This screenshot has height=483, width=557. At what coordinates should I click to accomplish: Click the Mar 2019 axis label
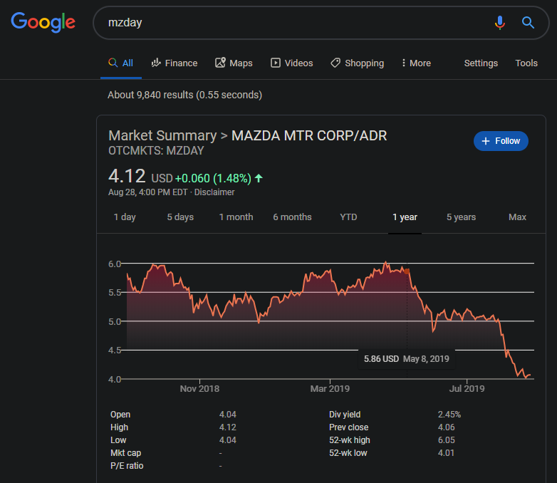click(x=330, y=389)
